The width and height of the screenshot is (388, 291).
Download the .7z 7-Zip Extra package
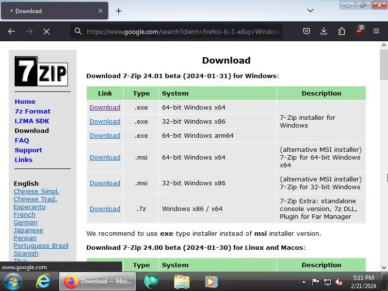pos(105,209)
